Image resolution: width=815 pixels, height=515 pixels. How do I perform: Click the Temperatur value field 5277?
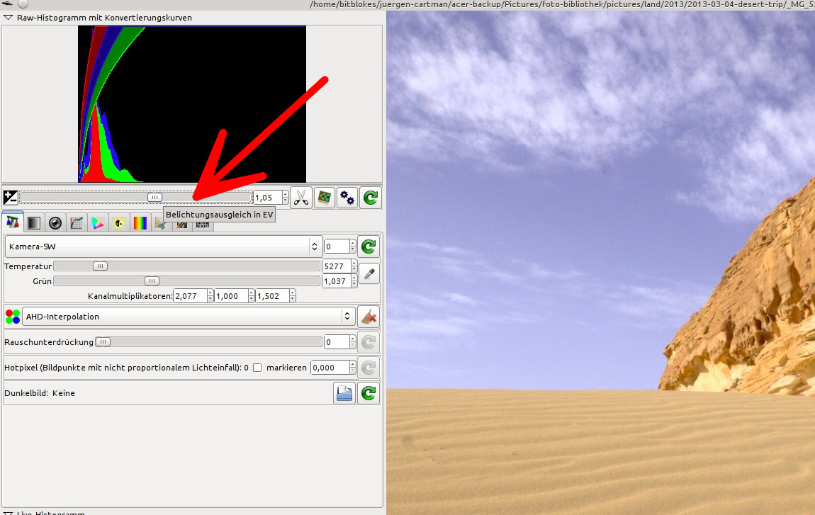coord(337,266)
